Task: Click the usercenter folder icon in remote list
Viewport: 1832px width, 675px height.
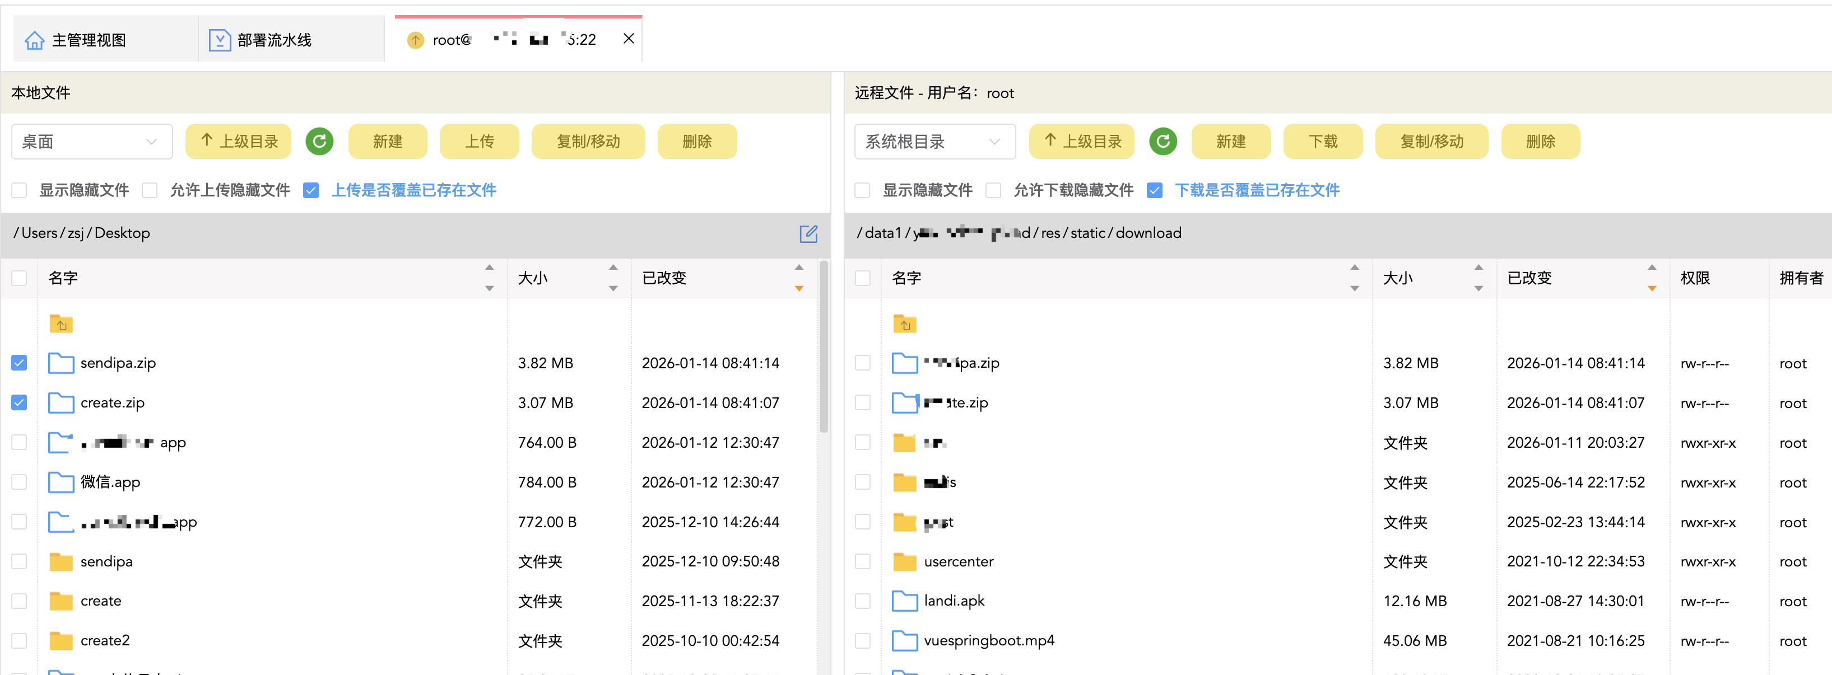Action: pos(905,562)
